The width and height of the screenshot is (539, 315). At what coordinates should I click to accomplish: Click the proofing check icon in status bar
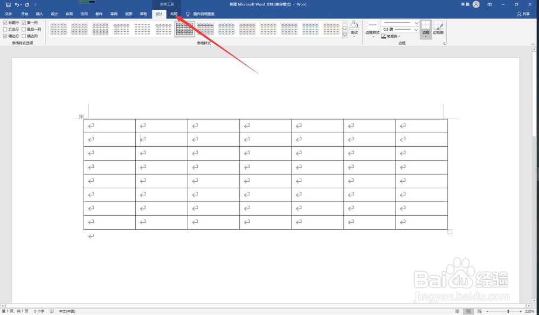point(52,311)
